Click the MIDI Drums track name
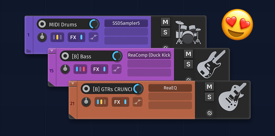Screen dimensions: 275x136 (63, 25)
